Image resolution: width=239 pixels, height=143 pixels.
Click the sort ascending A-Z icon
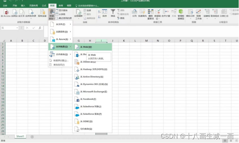pyautogui.click(x=99, y=12)
